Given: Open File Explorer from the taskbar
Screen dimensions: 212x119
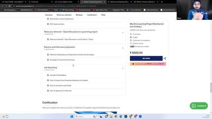Looking at the screenshot, I should pos(111,116).
